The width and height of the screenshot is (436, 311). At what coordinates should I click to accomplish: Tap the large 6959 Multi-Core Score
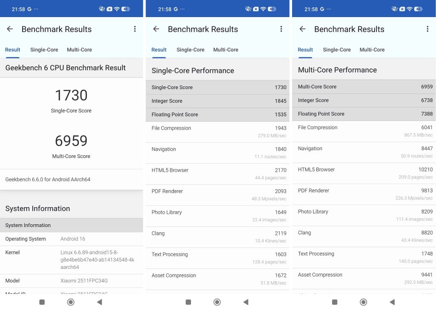coord(71,141)
